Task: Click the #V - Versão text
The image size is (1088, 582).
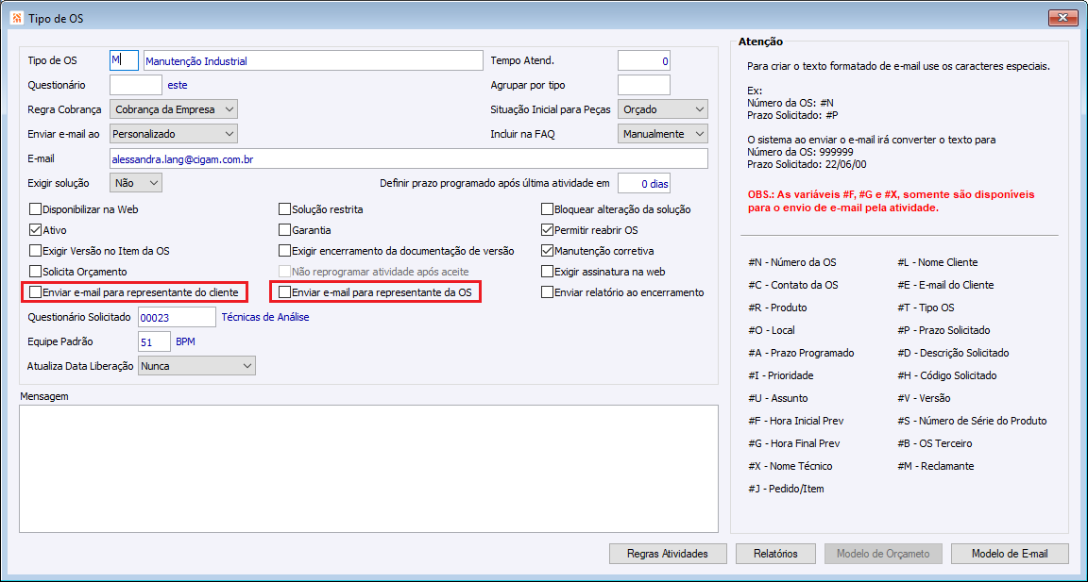Action: [x=924, y=398]
